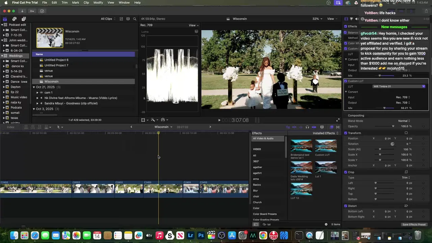This screenshot has height=243, width=432.
Task: Open the Installed Effects dropdown
Action: [326, 133]
